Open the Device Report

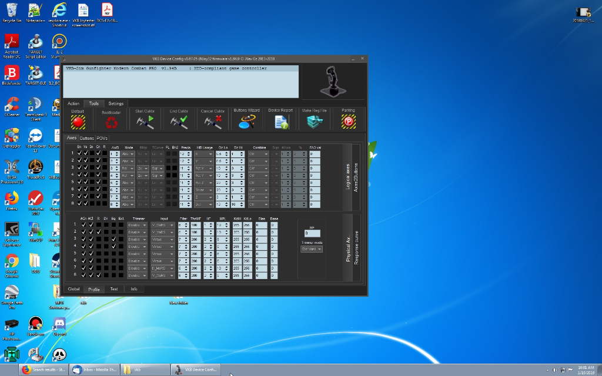coord(280,122)
